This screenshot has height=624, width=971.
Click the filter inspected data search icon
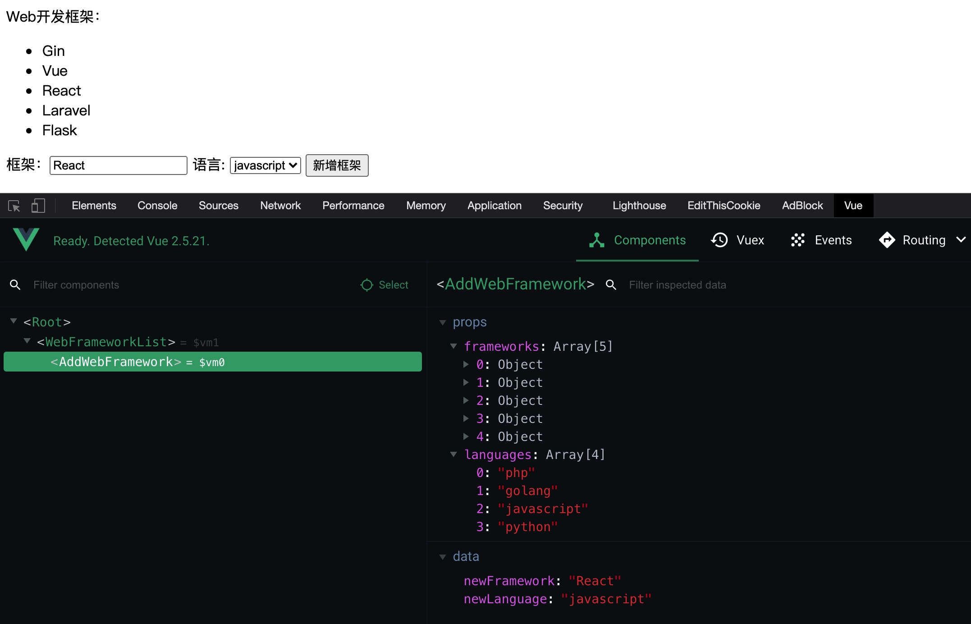tap(611, 285)
